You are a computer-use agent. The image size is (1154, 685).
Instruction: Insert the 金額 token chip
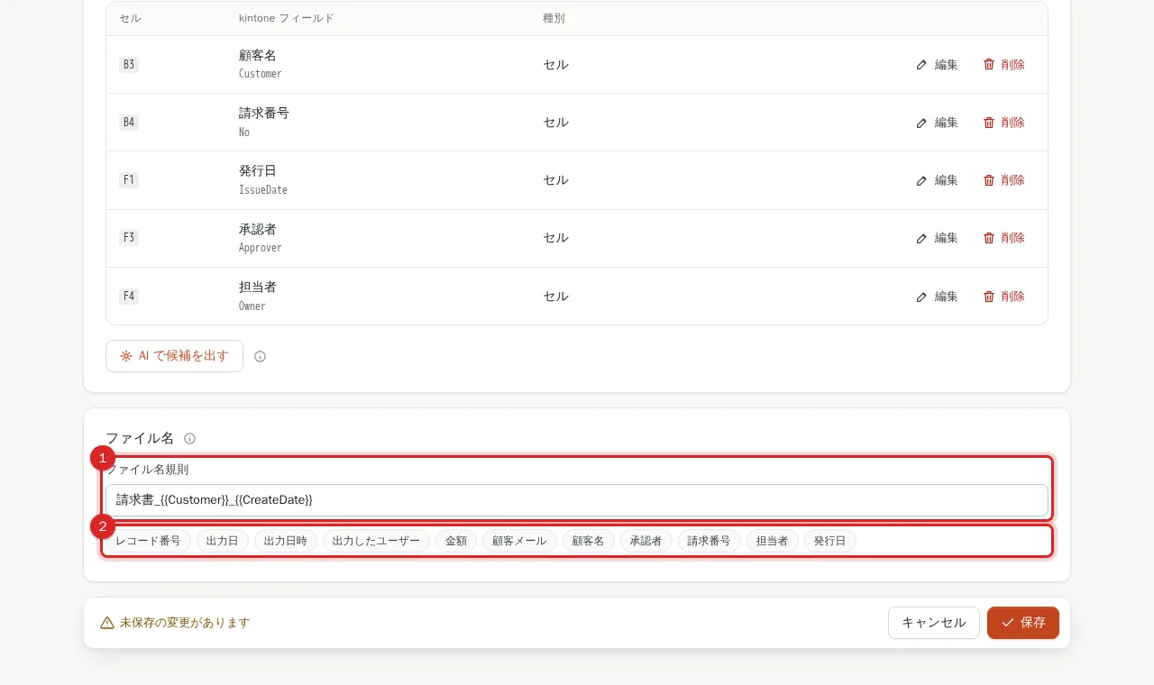(x=456, y=541)
